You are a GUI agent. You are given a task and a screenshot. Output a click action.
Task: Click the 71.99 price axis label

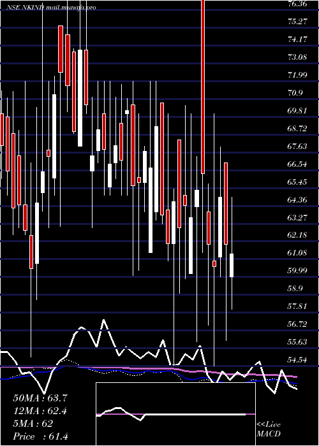(297, 75)
